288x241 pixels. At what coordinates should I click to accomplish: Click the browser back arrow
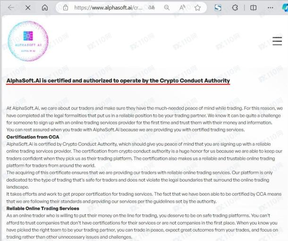pyautogui.click(x=11, y=8)
